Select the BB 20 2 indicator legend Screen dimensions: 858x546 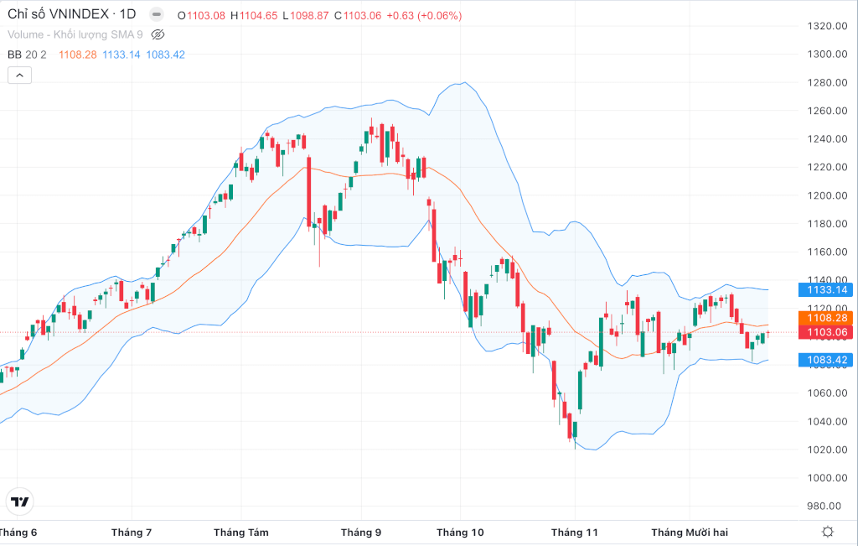28,55
